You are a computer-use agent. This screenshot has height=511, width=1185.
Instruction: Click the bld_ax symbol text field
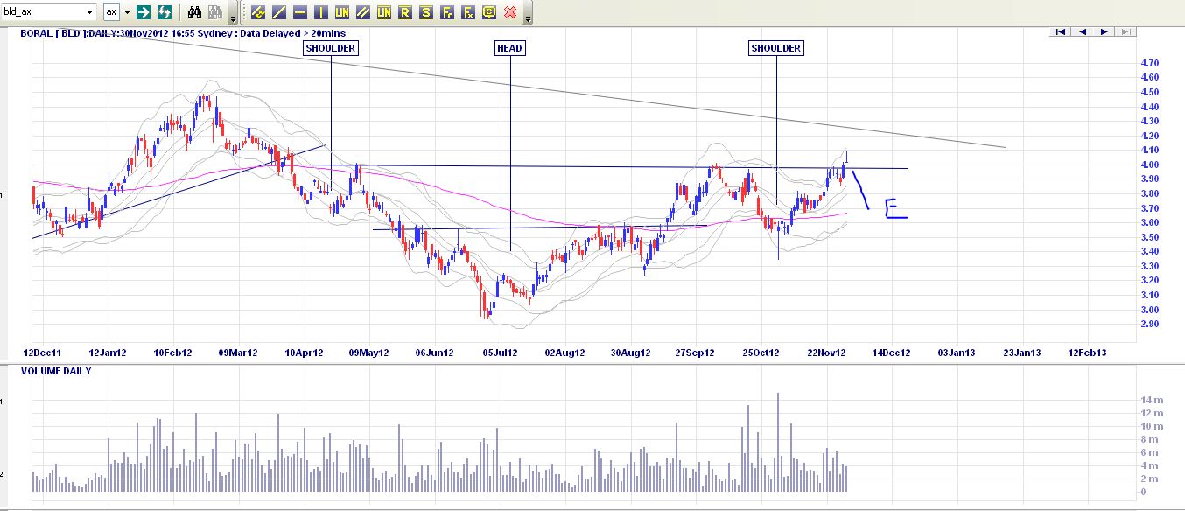43,12
